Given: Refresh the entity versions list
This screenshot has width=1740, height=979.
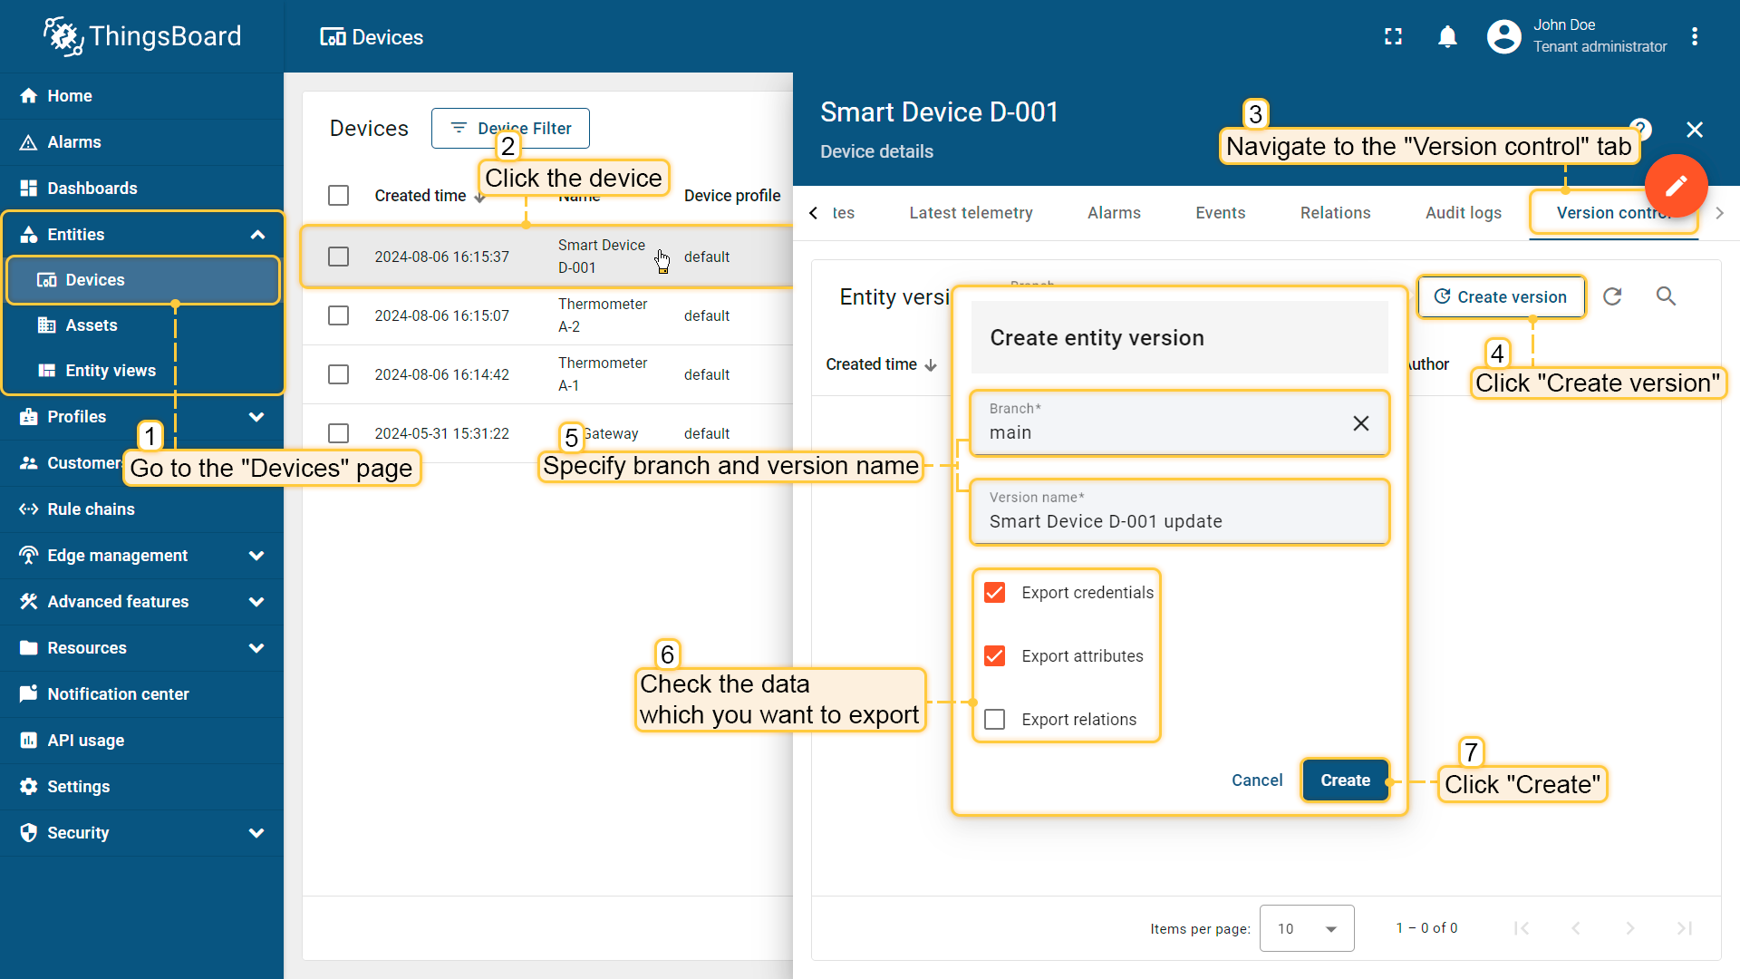Looking at the screenshot, I should (x=1612, y=296).
